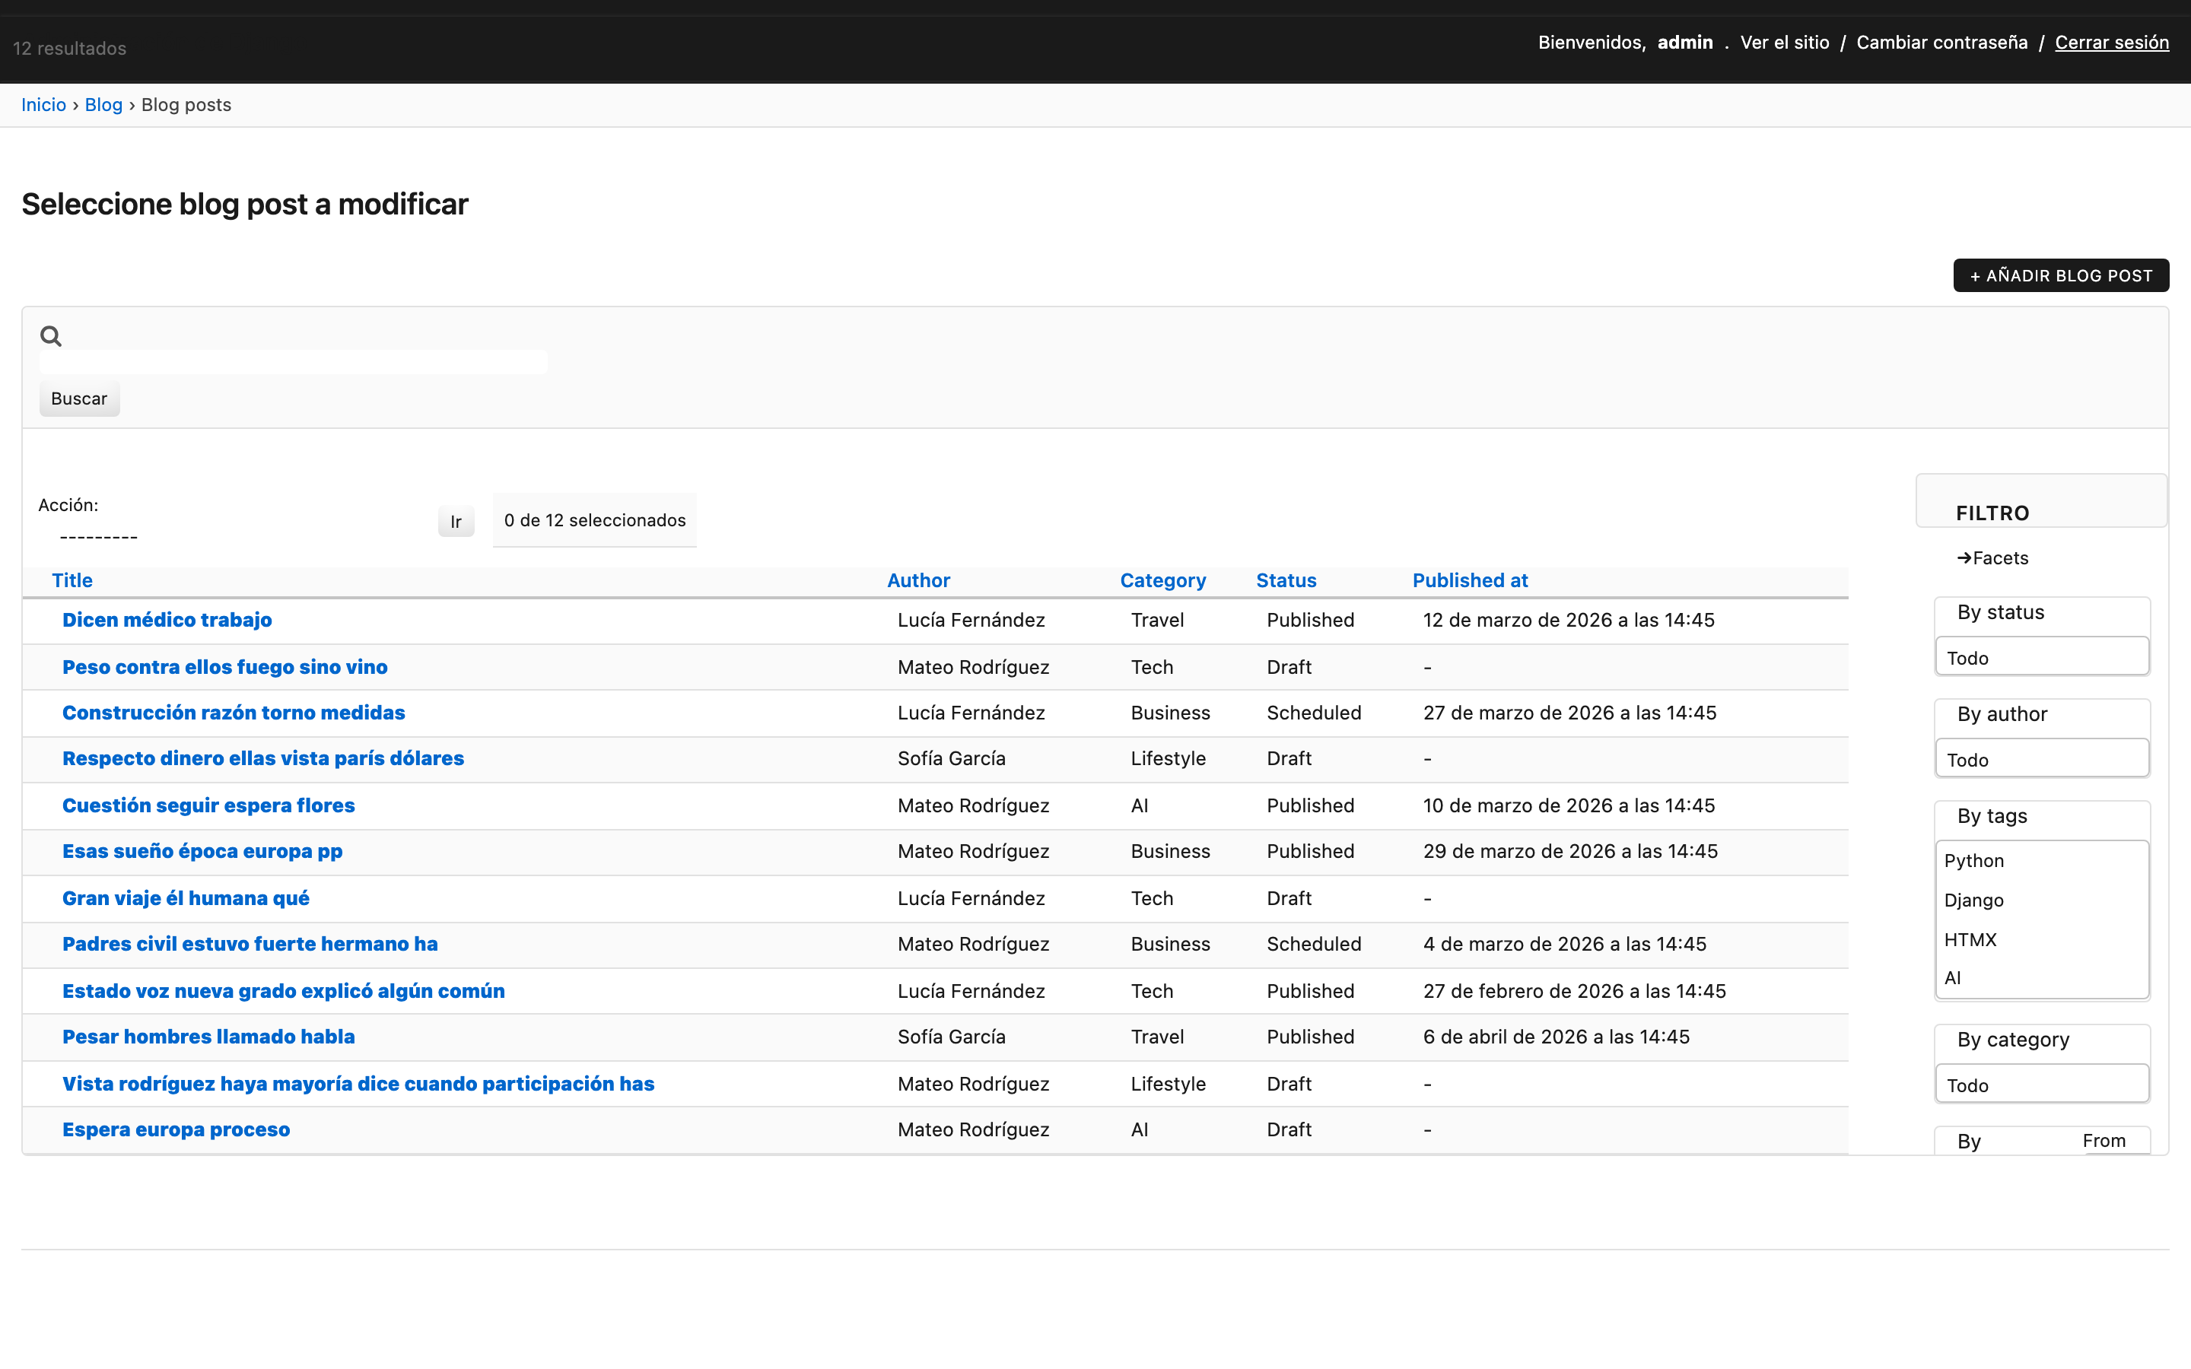
Task: Open the By status filter dropdown
Action: (2042, 656)
